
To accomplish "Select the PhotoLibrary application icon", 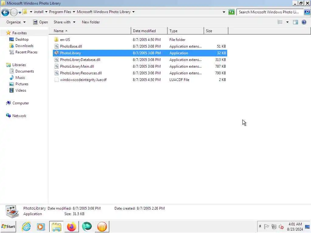I will [x=56, y=53].
